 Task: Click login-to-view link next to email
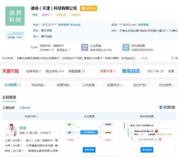click(143, 25)
